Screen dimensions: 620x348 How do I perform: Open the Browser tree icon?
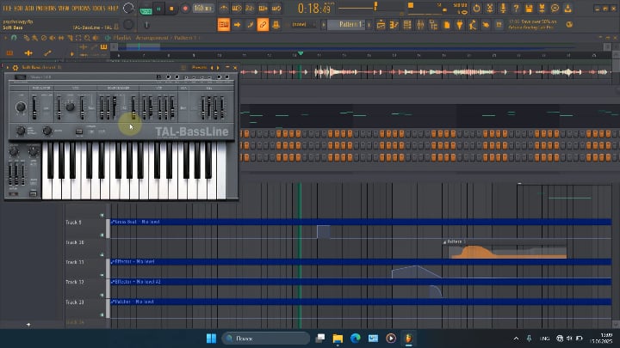coord(433,25)
